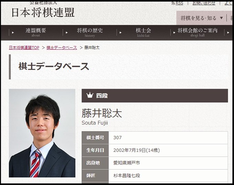Viewport: 234px width, 185px height.
Task: Open the 連盟概要 about menu item
Action: 36,32
